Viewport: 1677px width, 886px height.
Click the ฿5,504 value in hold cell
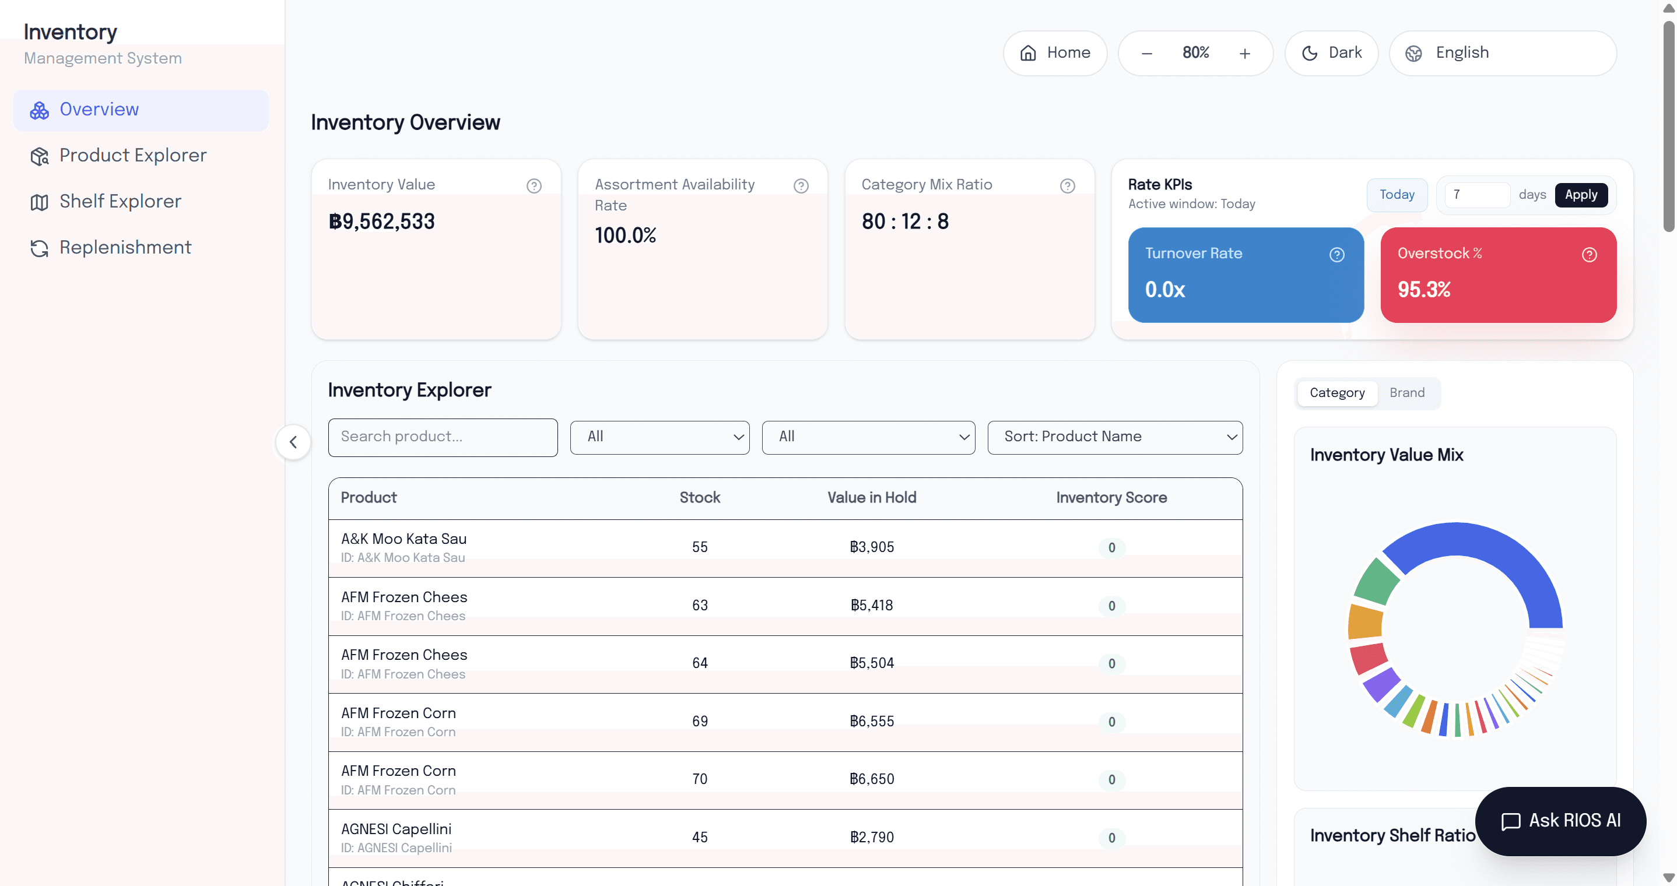click(872, 663)
